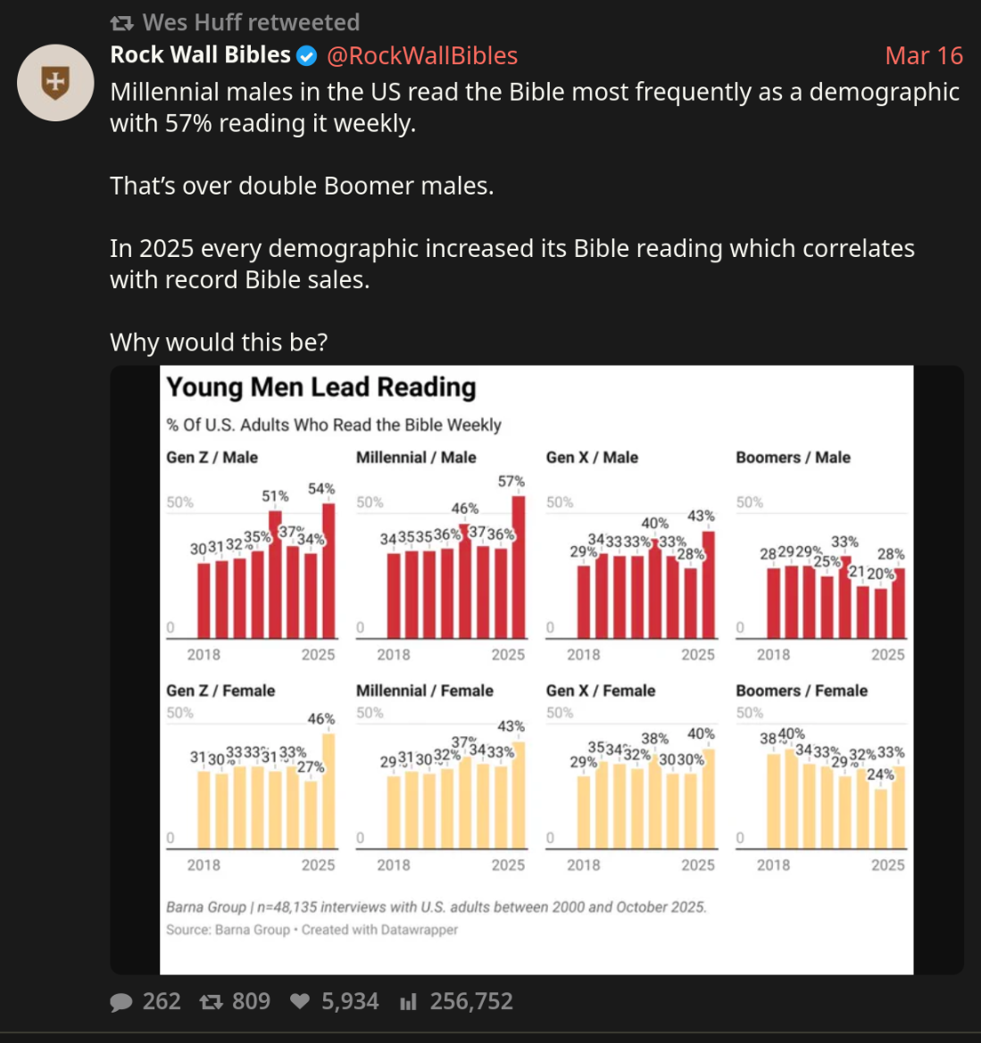Click the views bar-chart icon
981x1043 pixels.
408,1002
